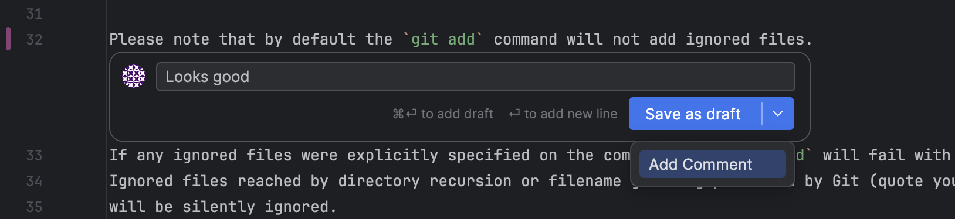Click line number 31 in the gutter
This screenshot has width=955, height=219.
coord(34,13)
